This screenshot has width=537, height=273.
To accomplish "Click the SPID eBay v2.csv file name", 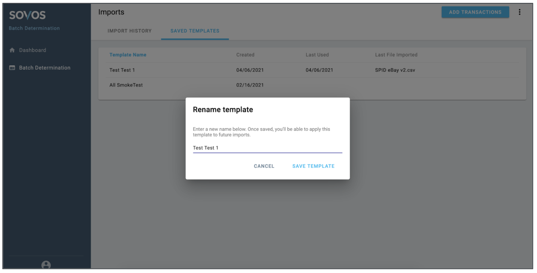I will (395, 70).
